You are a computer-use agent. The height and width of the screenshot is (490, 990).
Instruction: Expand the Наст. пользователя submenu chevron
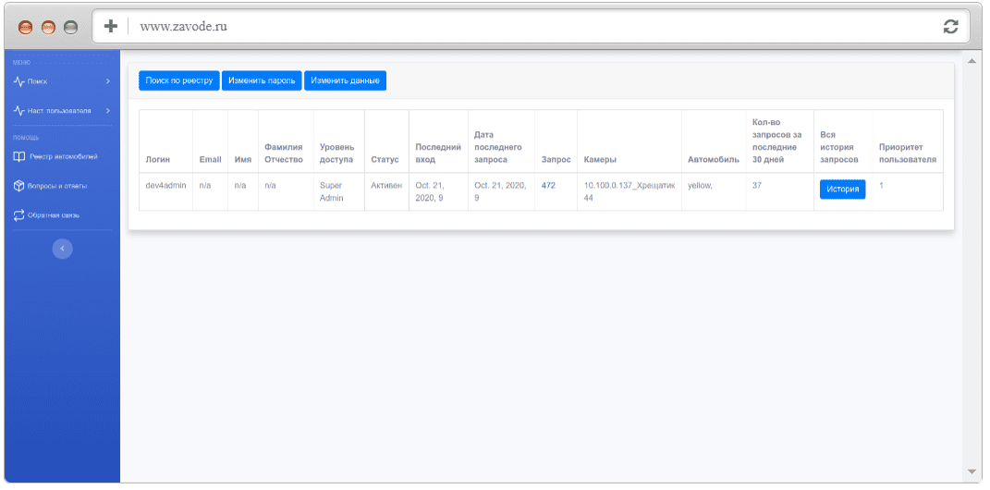[108, 111]
